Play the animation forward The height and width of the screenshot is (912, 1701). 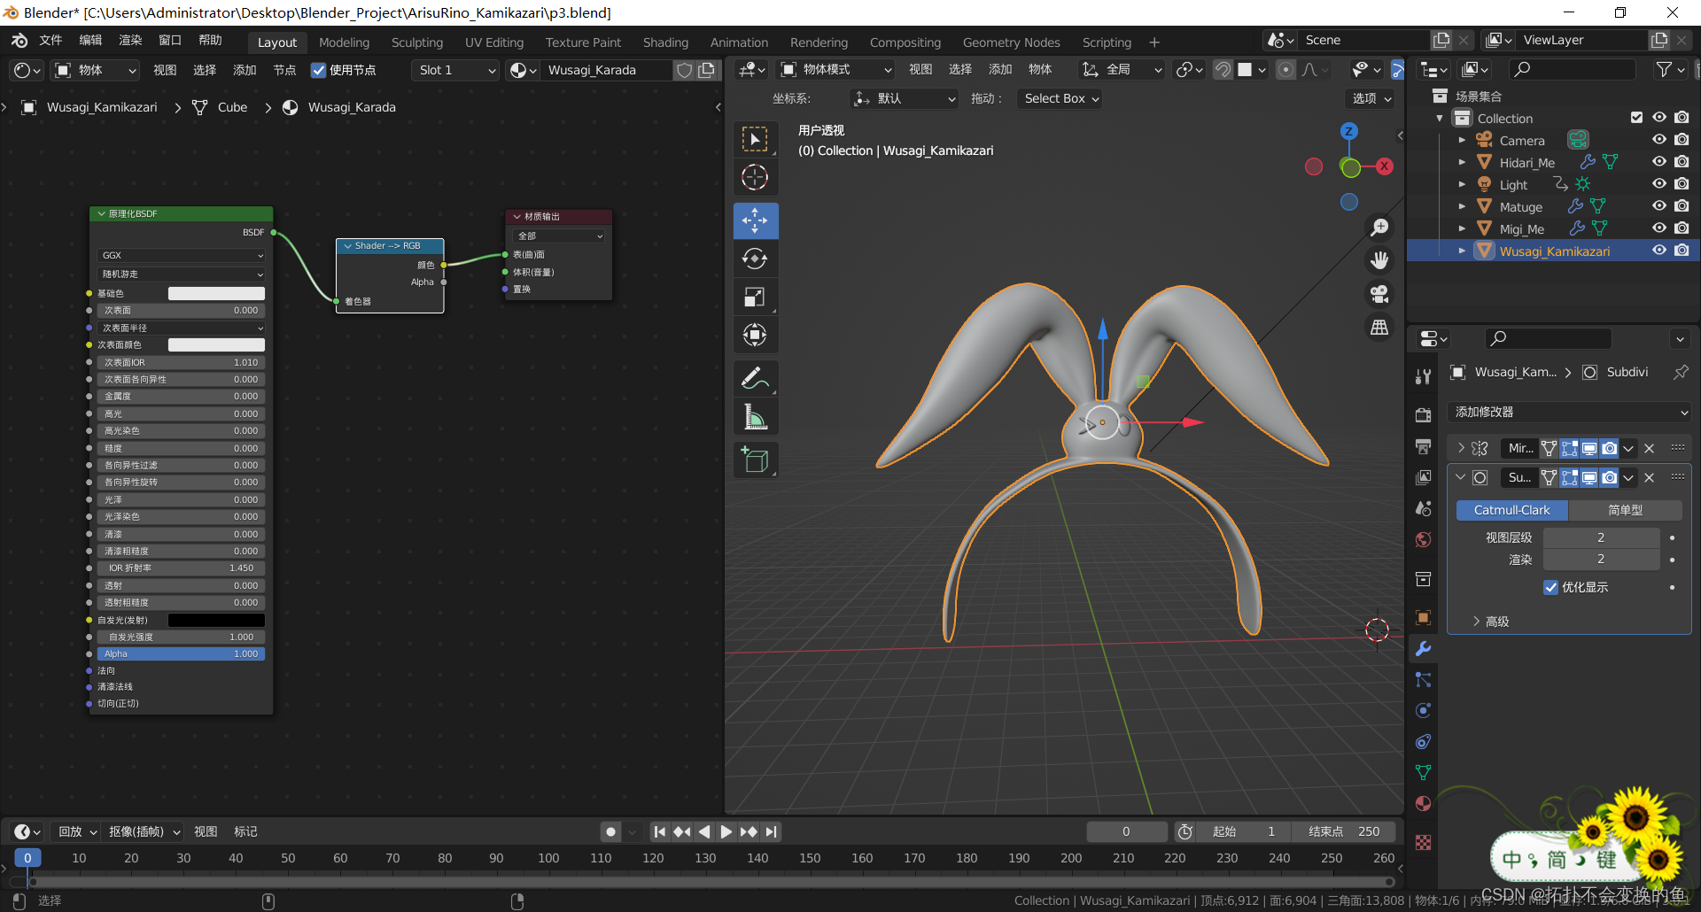click(726, 831)
